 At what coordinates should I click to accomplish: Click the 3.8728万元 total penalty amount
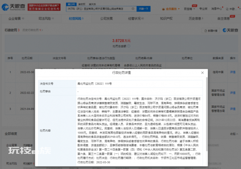pyautogui.click(x=121, y=41)
